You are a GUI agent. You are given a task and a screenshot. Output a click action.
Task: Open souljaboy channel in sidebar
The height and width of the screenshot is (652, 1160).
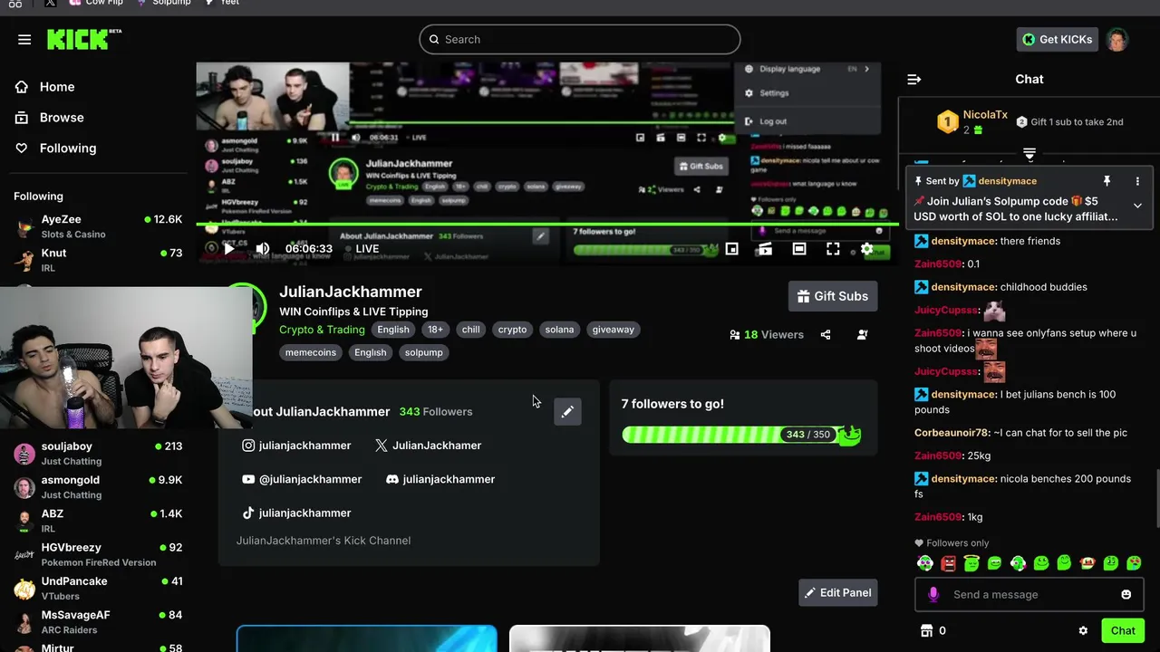click(98, 454)
